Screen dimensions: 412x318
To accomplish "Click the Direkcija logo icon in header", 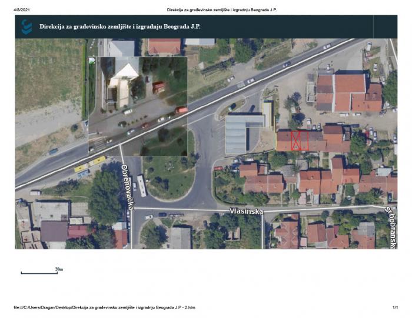I will tap(26, 27).
